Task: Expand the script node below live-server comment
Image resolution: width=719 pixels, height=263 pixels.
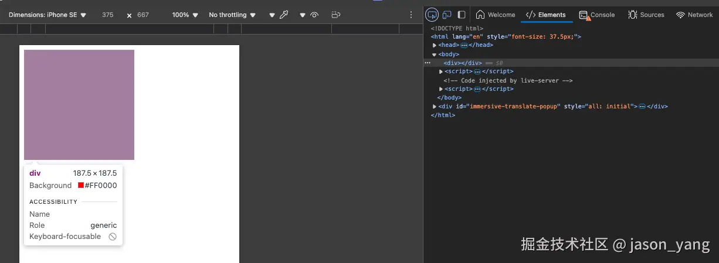Action: click(441, 89)
